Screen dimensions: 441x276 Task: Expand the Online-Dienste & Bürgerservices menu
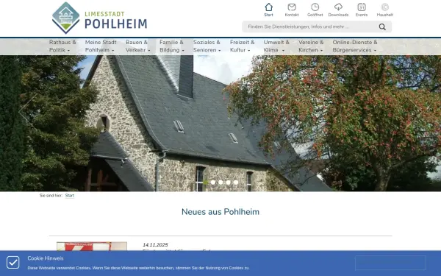(355, 46)
